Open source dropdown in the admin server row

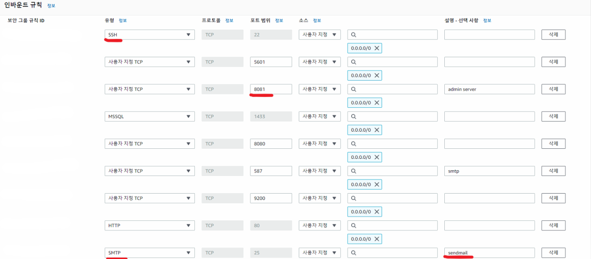[x=320, y=89]
